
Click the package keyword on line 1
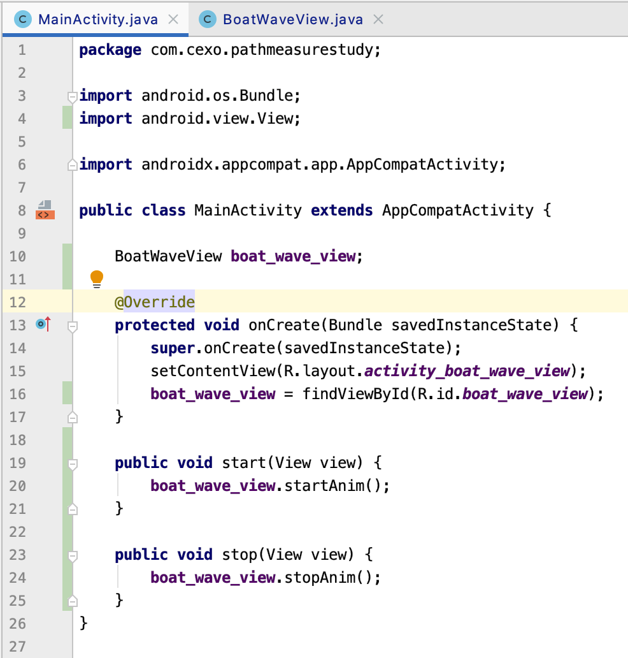coord(110,50)
